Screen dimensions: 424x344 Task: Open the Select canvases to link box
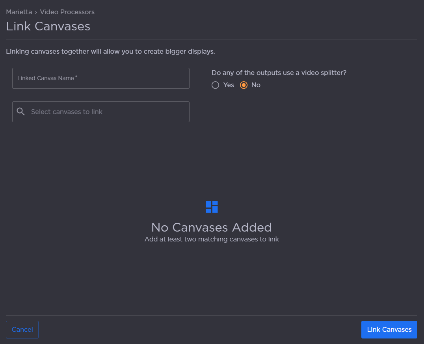tap(106, 112)
